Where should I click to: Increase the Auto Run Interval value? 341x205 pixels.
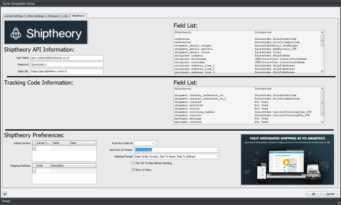pos(156,142)
